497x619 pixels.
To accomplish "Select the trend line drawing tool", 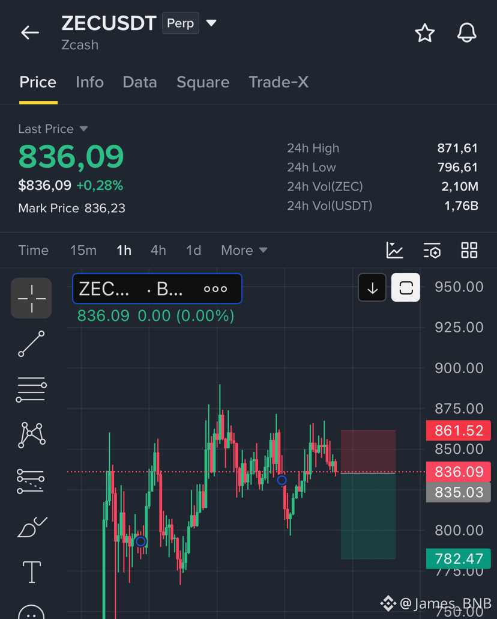I will tap(32, 344).
